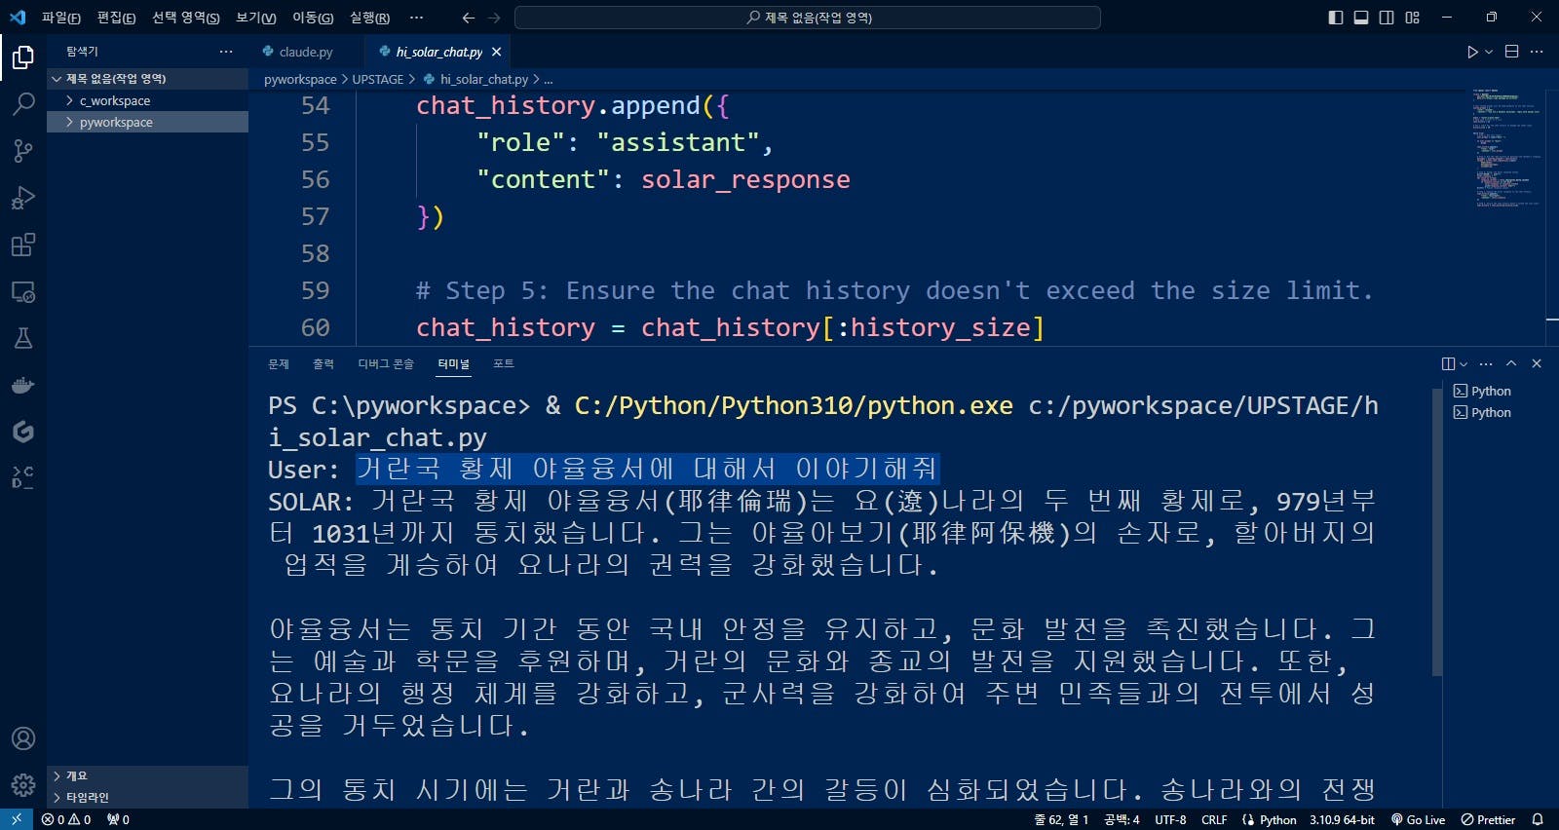Split the terminal
The height and width of the screenshot is (830, 1559).
click(1448, 363)
